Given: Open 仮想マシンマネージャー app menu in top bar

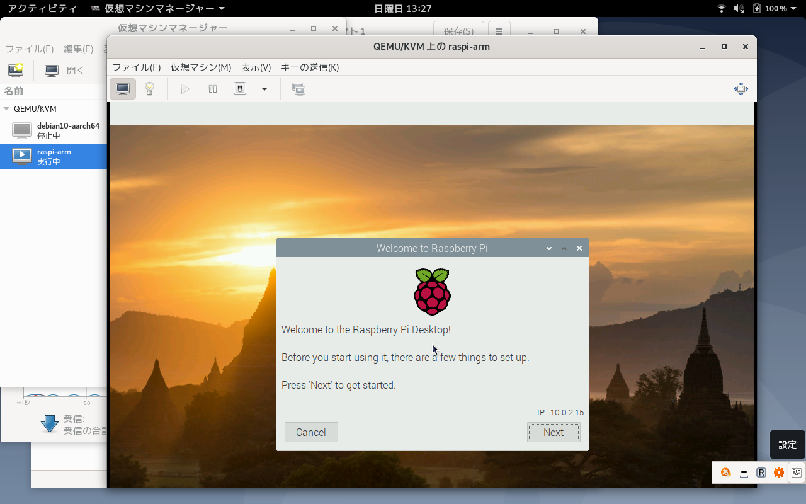Looking at the screenshot, I should tap(157, 8).
